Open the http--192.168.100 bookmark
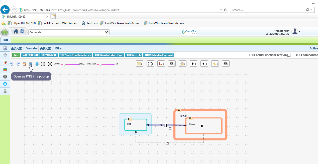The width and height of the screenshot is (318, 164). tap(22, 23)
